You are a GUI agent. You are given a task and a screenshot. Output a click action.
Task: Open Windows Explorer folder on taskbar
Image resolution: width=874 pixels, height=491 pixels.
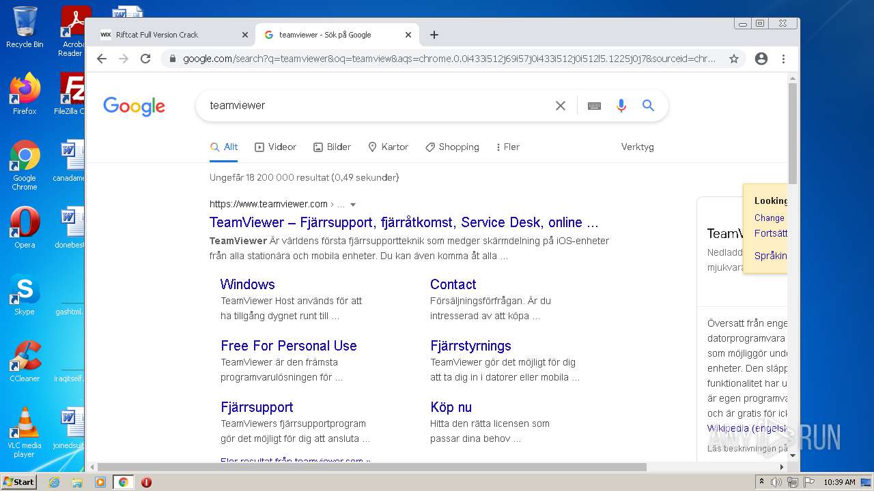click(x=77, y=482)
